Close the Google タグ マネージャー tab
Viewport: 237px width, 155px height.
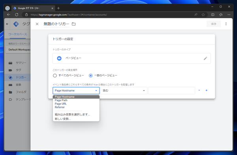[x=52, y=8]
